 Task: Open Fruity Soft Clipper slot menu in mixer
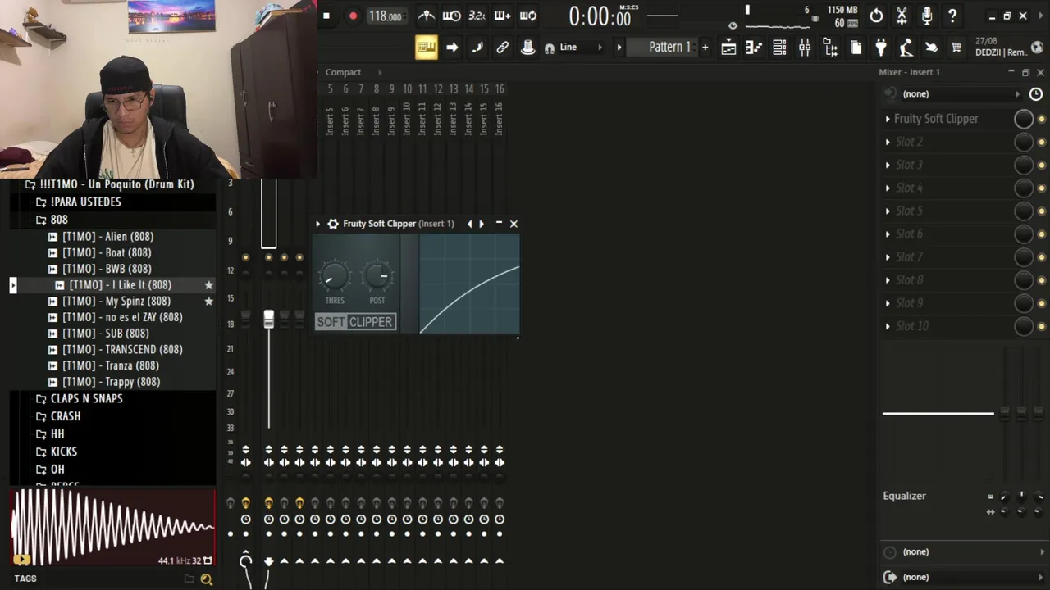click(x=888, y=119)
